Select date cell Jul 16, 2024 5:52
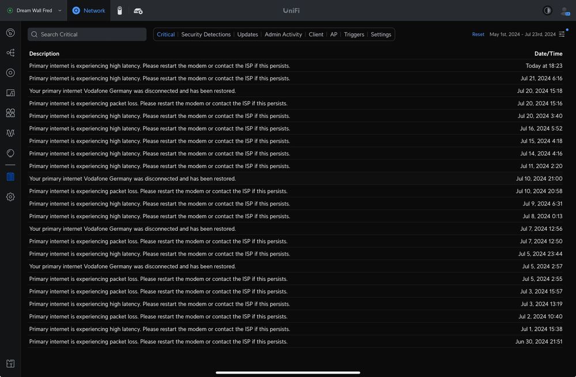Viewport: 576px width, 377px height. click(x=541, y=128)
